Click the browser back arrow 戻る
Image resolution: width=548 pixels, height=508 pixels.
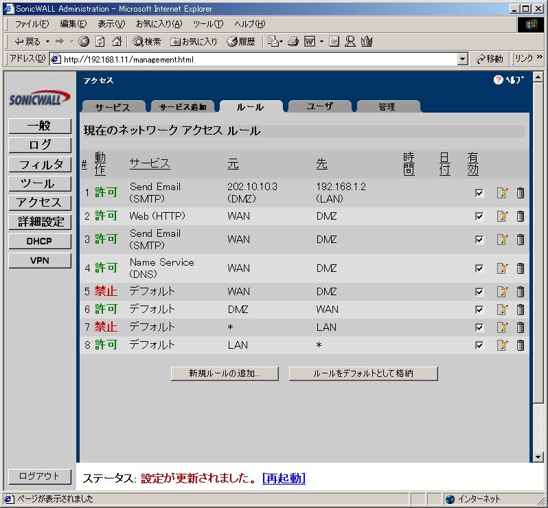tap(27, 42)
